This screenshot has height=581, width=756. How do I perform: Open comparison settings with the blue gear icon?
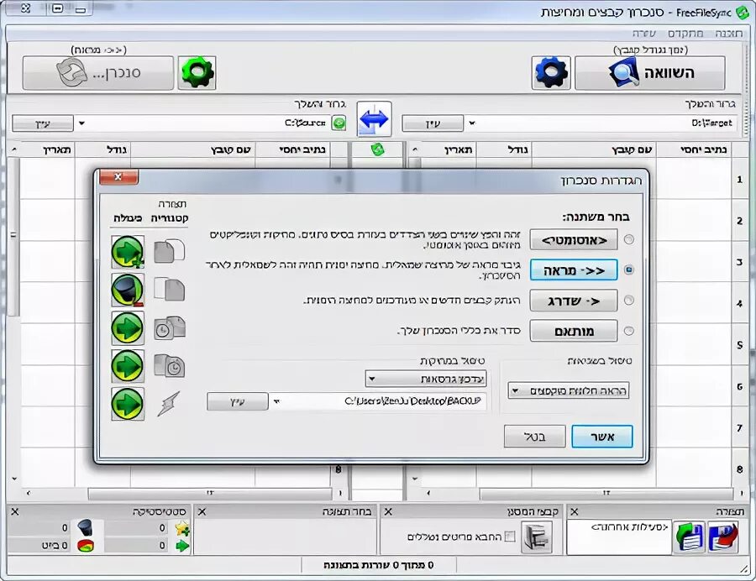(551, 73)
